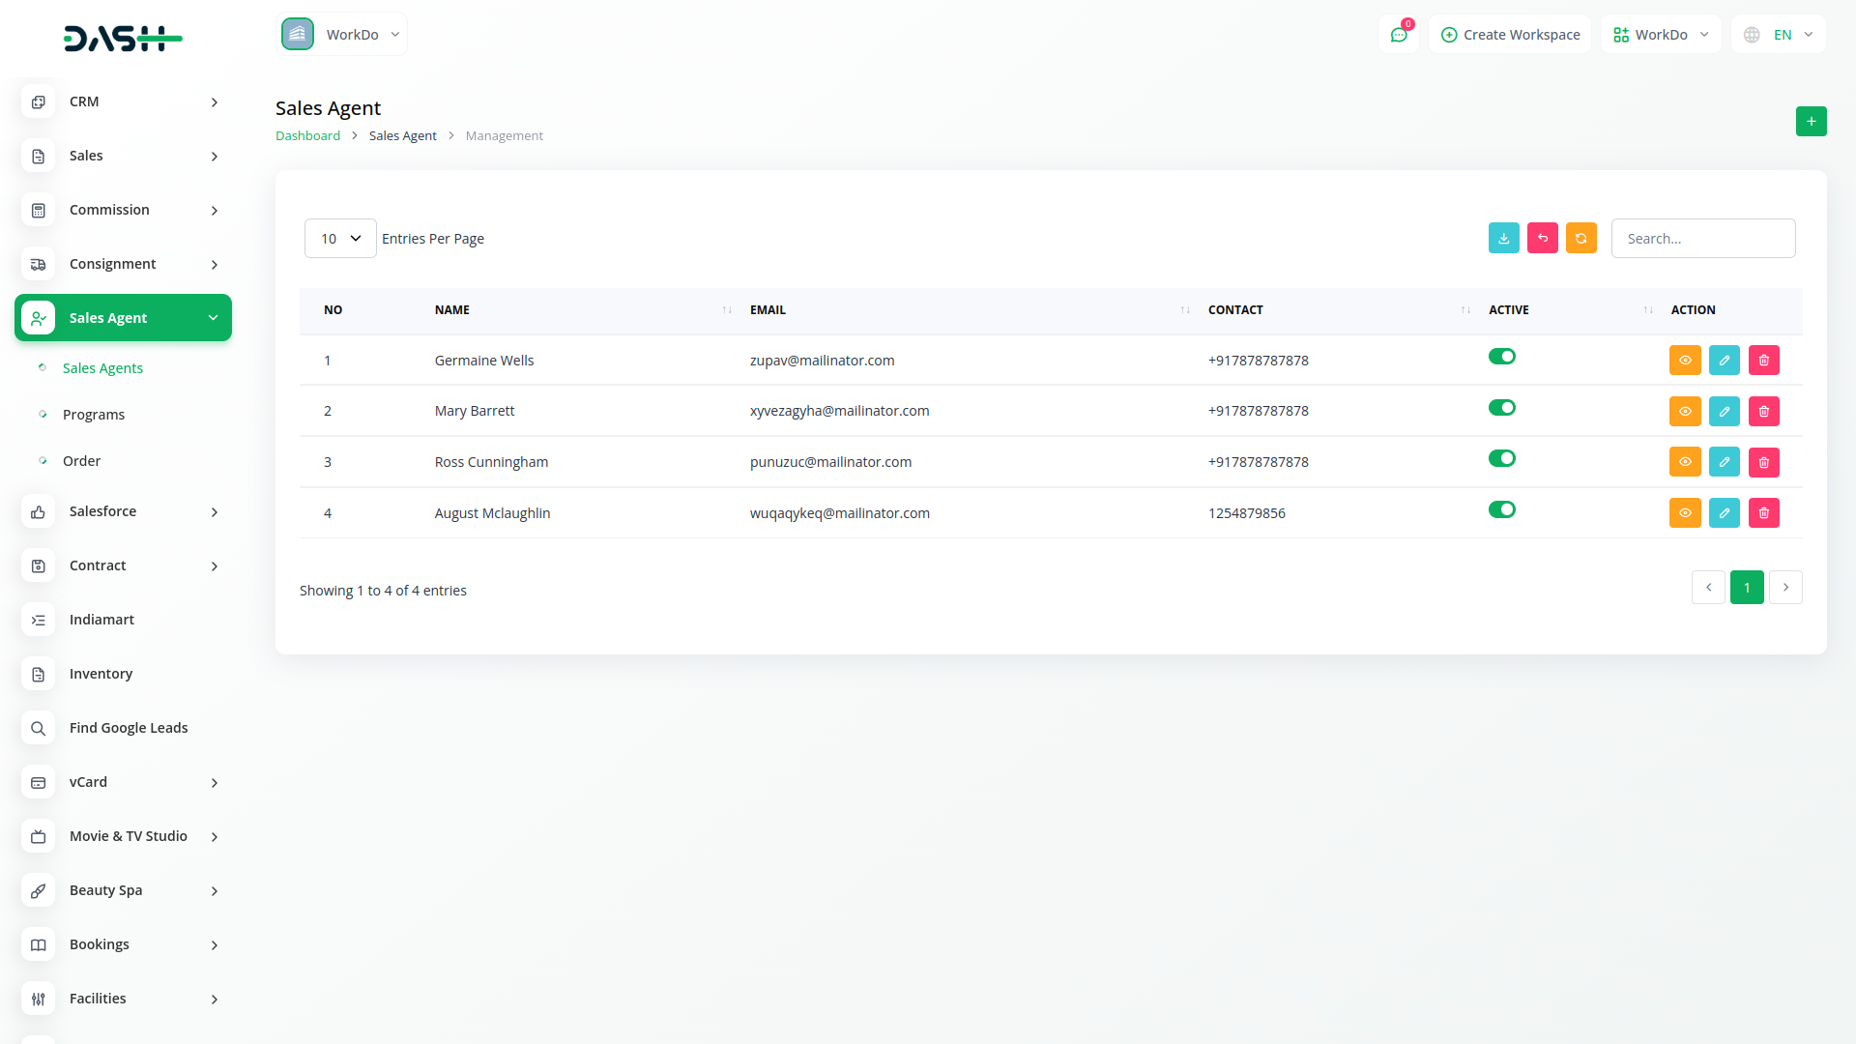Click the Contract sidebar icon
This screenshot has height=1044, width=1856.
(x=38, y=565)
